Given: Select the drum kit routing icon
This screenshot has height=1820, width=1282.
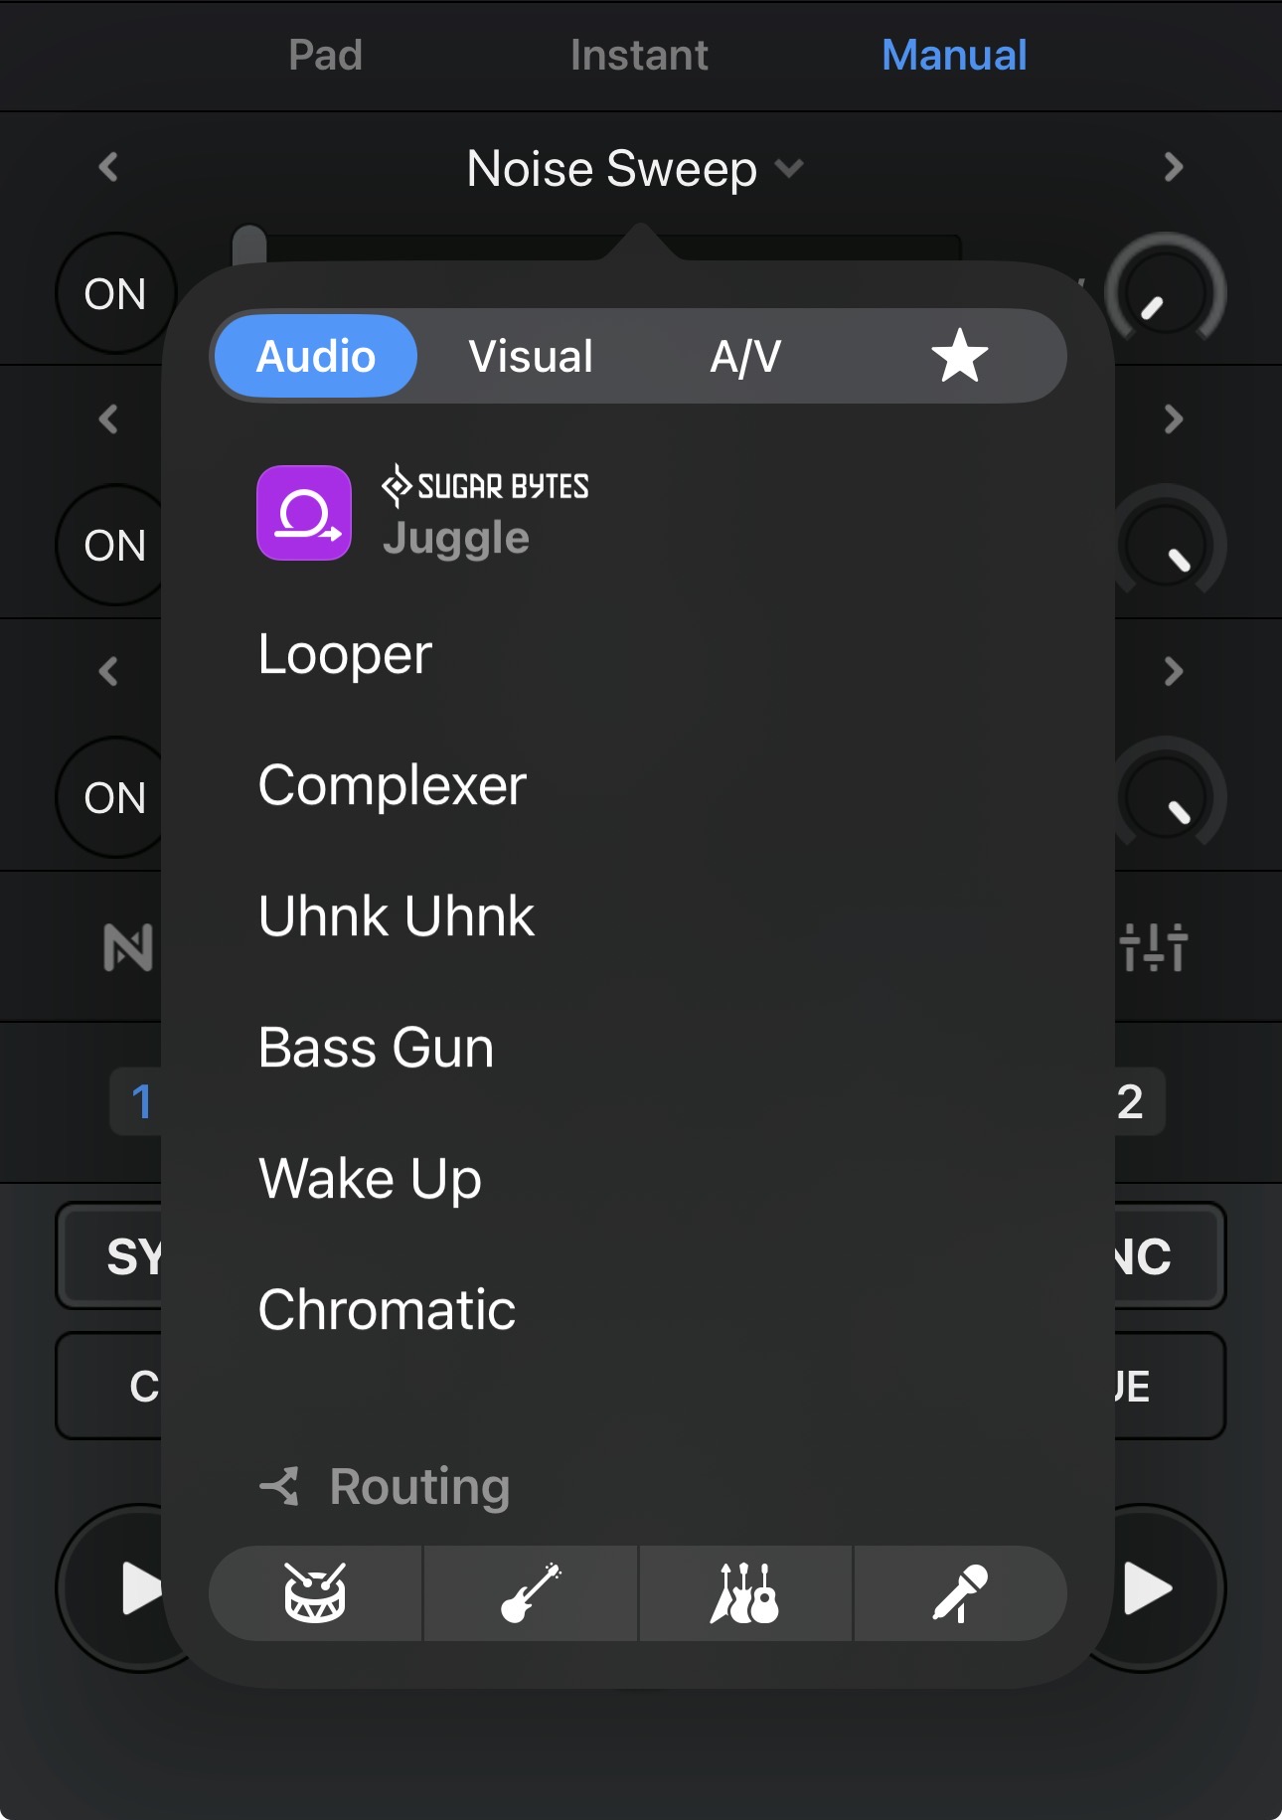Looking at the screenshot, I should pos(315,1592).
